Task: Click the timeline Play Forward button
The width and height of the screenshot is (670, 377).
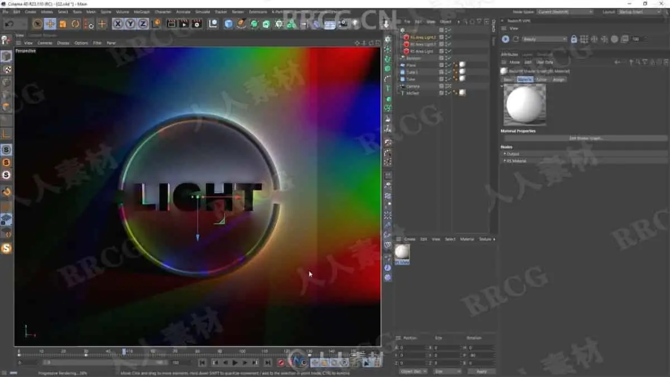Action: 235,363
